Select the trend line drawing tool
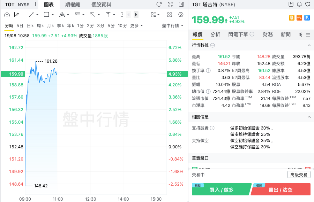Image resolution: width=314 pixels, height=202 pixels. click(x=31, y=15)
